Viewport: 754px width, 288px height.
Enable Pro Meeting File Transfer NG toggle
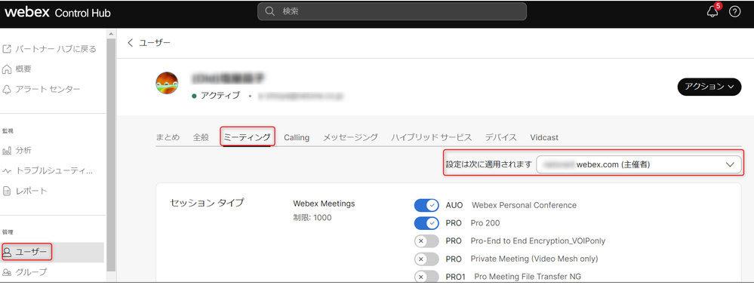(426, 277)
